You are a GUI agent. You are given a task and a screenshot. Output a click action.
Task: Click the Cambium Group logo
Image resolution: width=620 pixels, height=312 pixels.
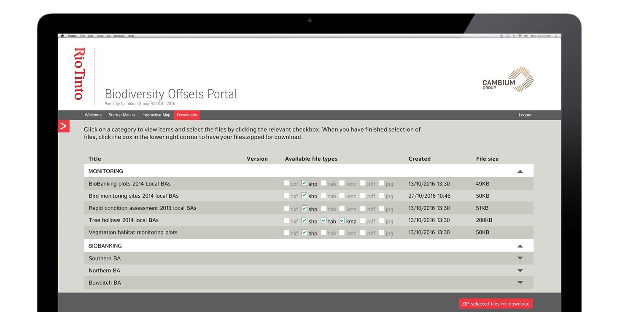click(508, 80)
